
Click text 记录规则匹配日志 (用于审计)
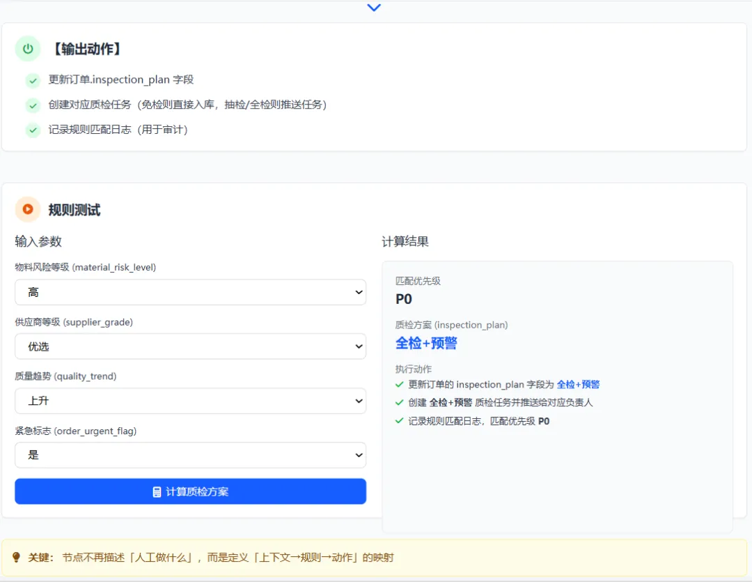(x=118, y=130)
